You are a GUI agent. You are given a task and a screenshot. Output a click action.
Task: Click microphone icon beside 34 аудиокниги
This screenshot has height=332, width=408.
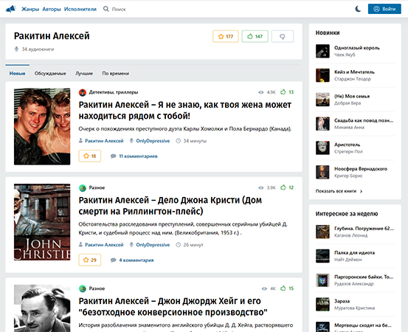tap(16, 49)
